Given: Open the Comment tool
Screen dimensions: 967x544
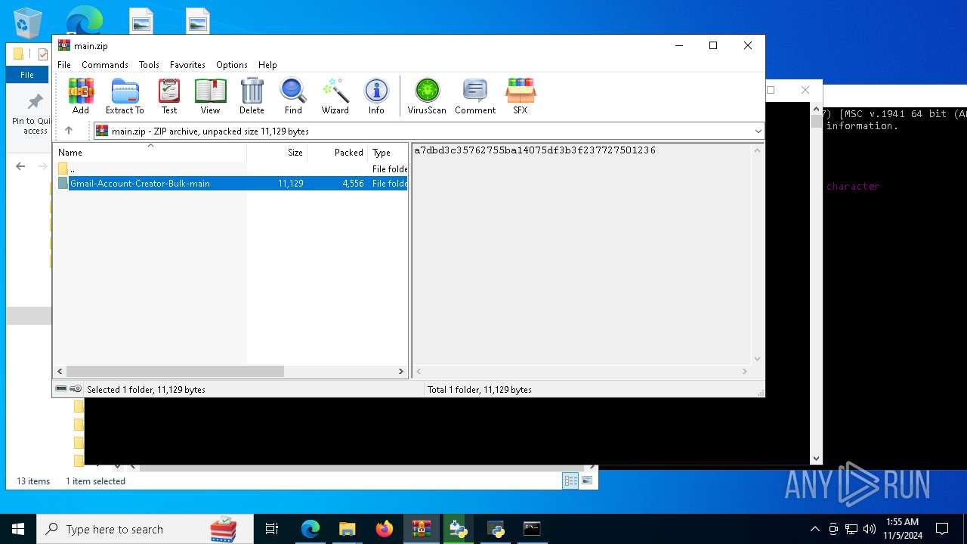Looking at the screenshot, I should pos(475,96).
